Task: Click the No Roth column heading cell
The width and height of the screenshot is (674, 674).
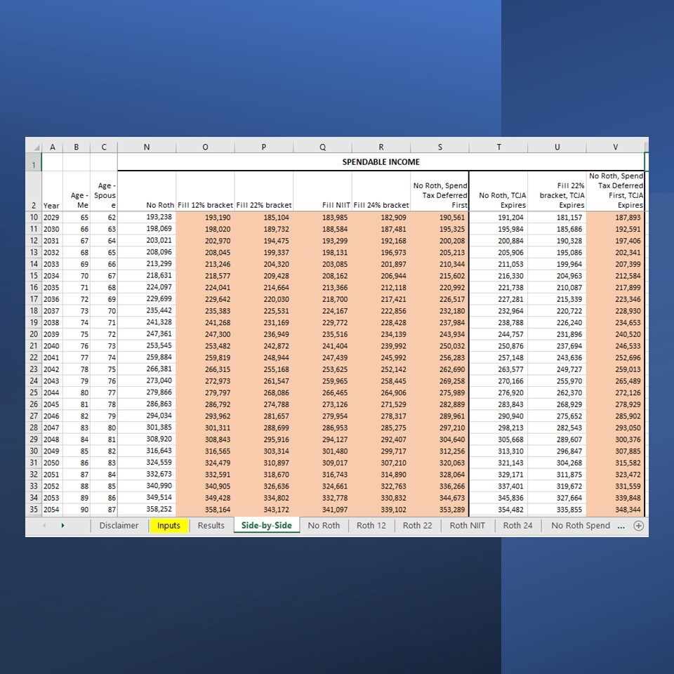Action: click(x=147, y=191)
